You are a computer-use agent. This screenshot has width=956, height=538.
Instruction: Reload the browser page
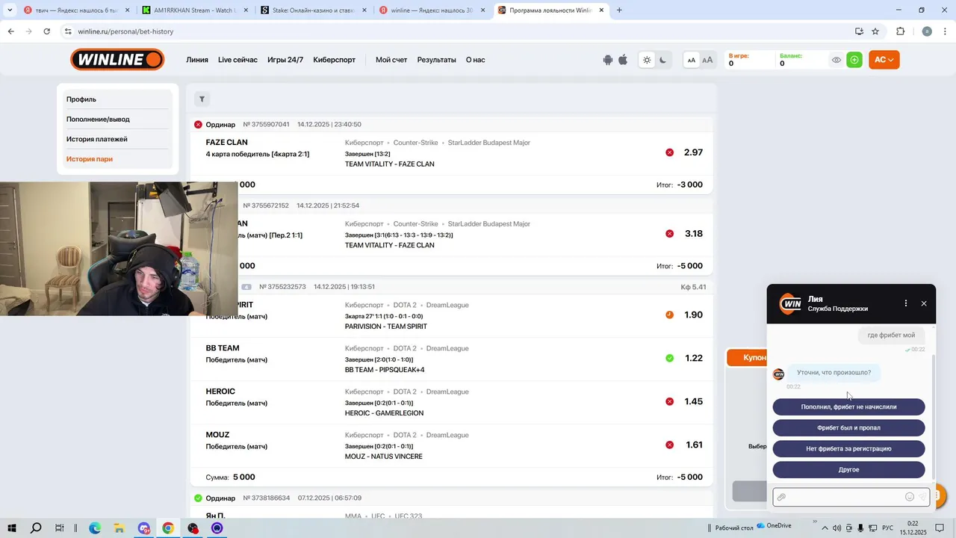[x=47, y=31]
